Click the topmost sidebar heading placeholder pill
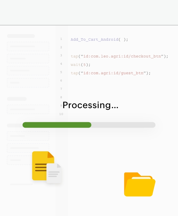 click(21, 36)
